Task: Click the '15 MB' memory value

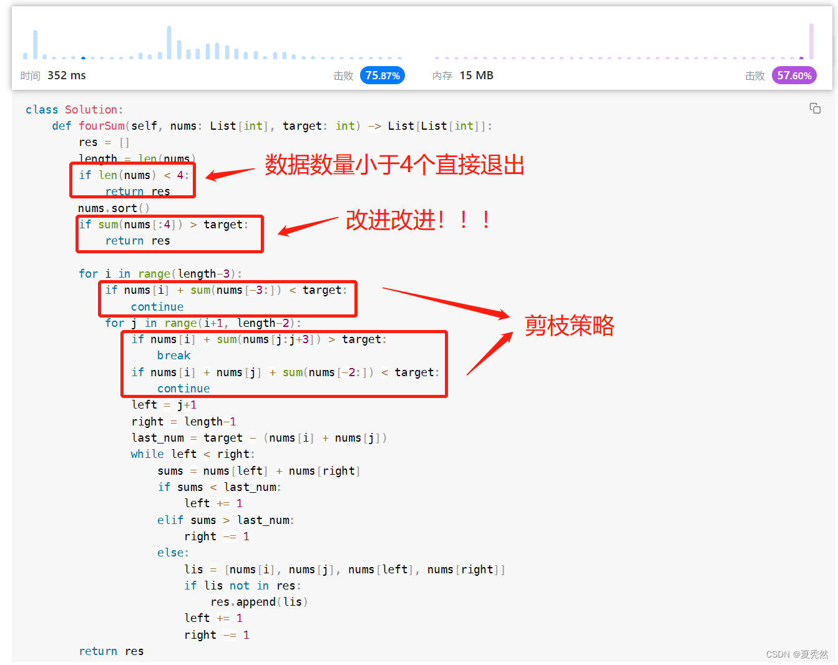Action: coord(477,75)
